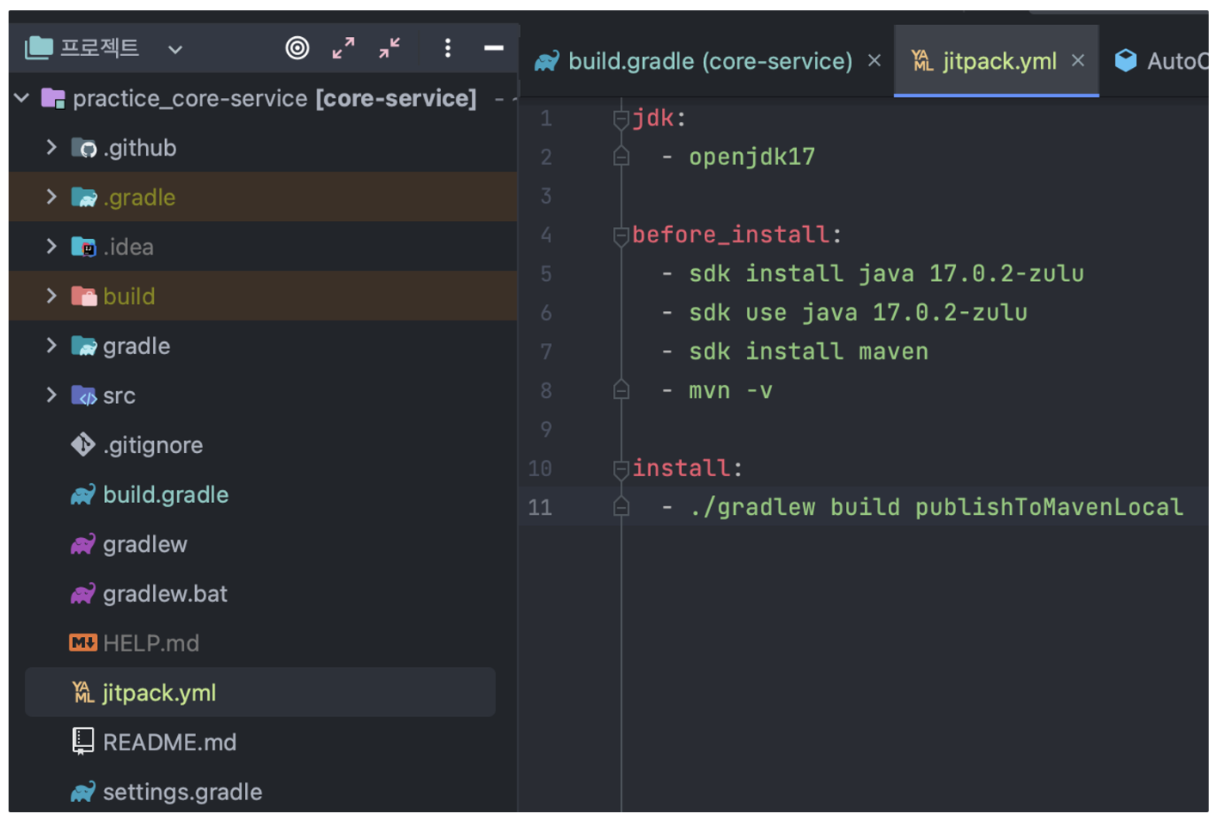Select the .github folder icon
Screen dimensions: 1219x820
[x=83, y=148]
